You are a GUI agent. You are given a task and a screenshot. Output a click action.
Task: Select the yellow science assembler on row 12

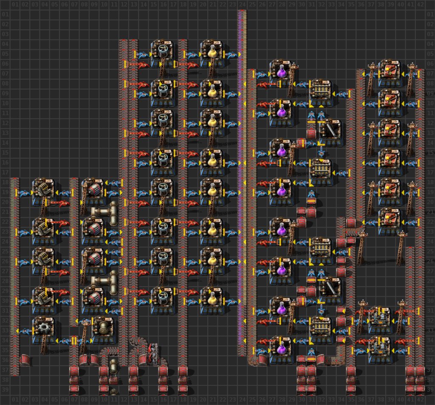(x=212, y=123)
